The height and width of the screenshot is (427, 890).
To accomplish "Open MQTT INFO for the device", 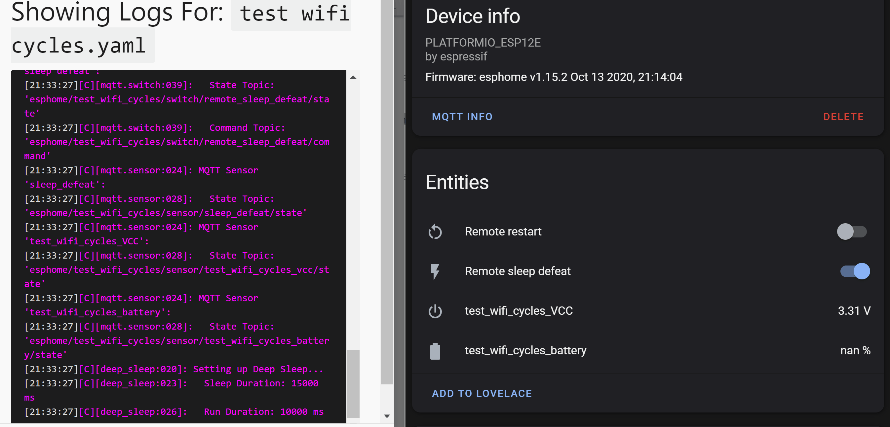I will pyautogui.click(x=462, y=117).
